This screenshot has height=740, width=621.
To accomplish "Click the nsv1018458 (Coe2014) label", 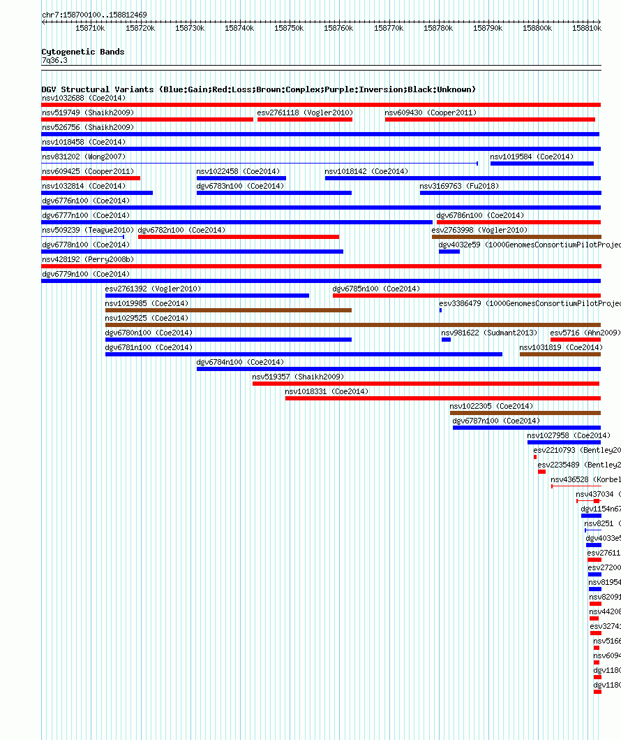I will coord(84,142).
